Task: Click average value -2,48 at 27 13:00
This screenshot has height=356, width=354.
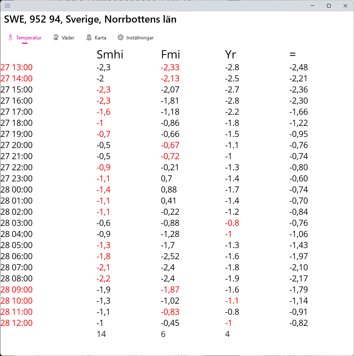Action: (298, 67)
